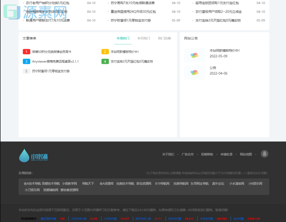Open the 网站地图 footer menu item
Image resolution: width=286 pixels, height=222 pixels.
tap(246, 154)
